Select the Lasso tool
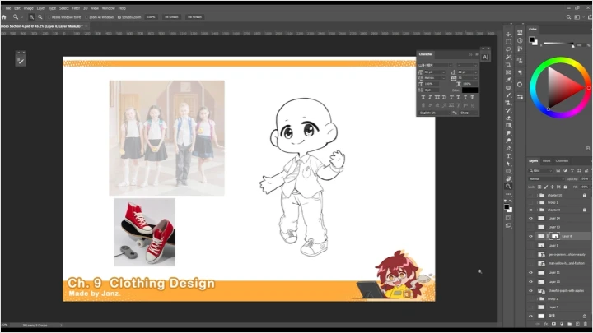This screenshot has height=333, width=593. click(x=508, y=49)
